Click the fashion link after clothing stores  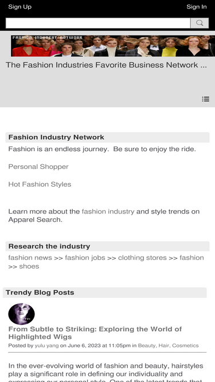click(191, 258)
